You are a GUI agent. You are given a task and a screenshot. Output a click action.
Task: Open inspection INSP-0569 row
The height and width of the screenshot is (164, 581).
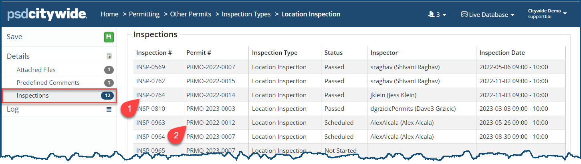[151, 67]
